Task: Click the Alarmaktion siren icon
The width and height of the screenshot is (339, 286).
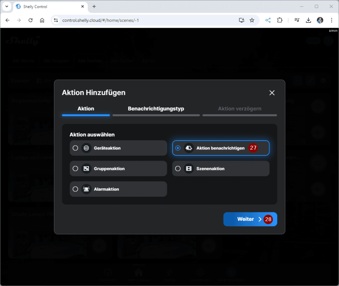Action: (x=86, y=189)
